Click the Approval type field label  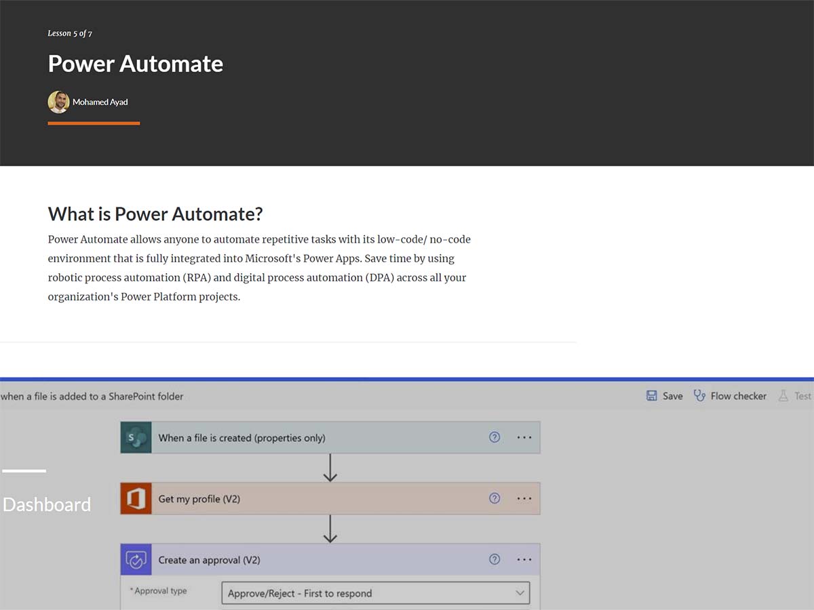pyautogui.click(x=158, y=591)
